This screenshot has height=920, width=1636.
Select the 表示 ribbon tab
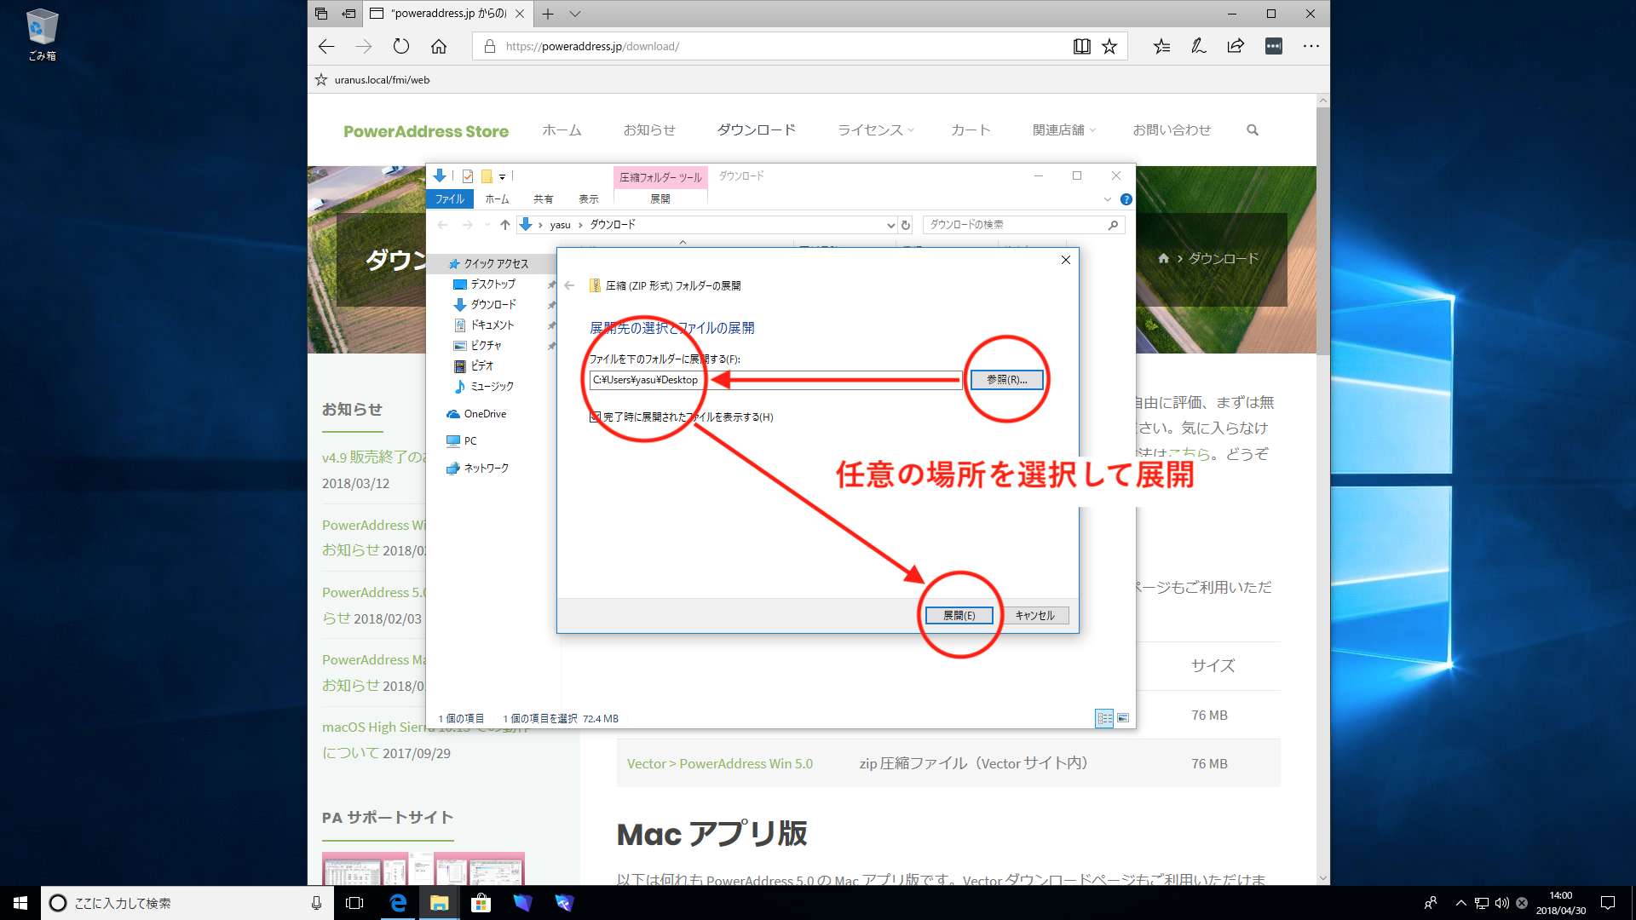coord(589,198)
